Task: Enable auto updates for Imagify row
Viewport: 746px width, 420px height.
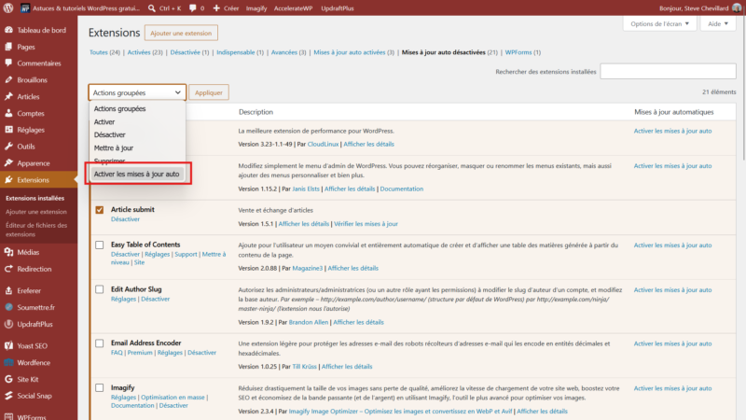Action: [672, 388]
